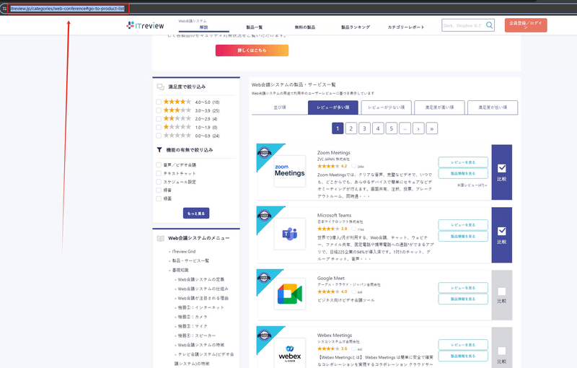Click the star rating on the Webex Meetings card
This screenshot has height=368, width=577.
(329, 349)
